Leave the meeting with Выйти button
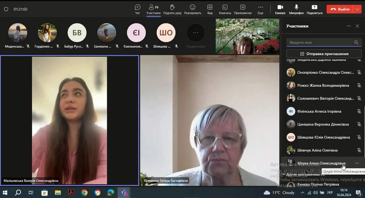Viewport: 365px width, 198px height. (340, 9)
